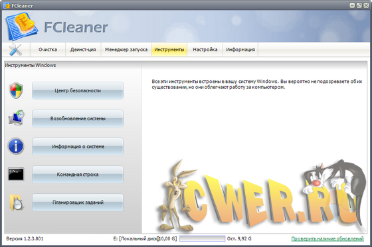Click the E: Локальный диск label
This screenshot has height=247, width=372.
(145, 239)
